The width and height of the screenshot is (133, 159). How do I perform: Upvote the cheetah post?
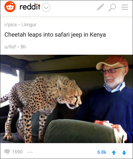pyautogui.click(x=114, y=152)
